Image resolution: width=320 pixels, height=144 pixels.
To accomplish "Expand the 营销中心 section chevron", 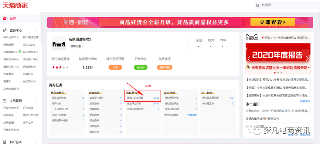I will coord(36,30).
